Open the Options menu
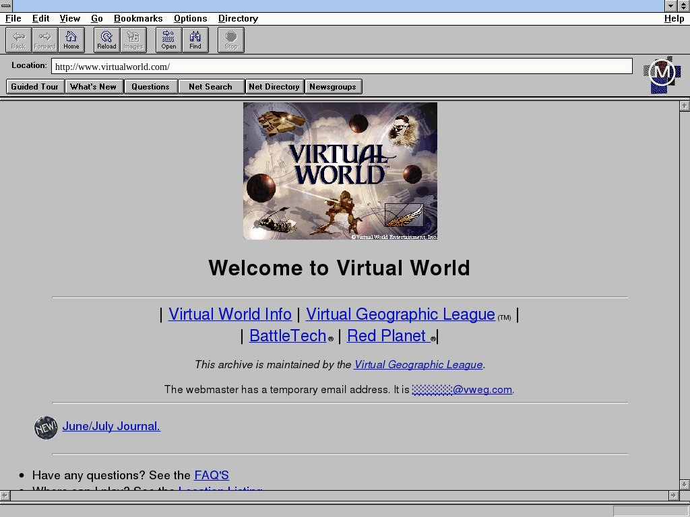The height and width of the screenshot is (517, 690). point(190,19)
